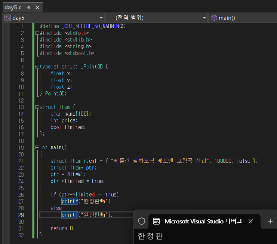Collapse the int main() function block
Screen dimensions: 277x244
(x=37, y=147)
